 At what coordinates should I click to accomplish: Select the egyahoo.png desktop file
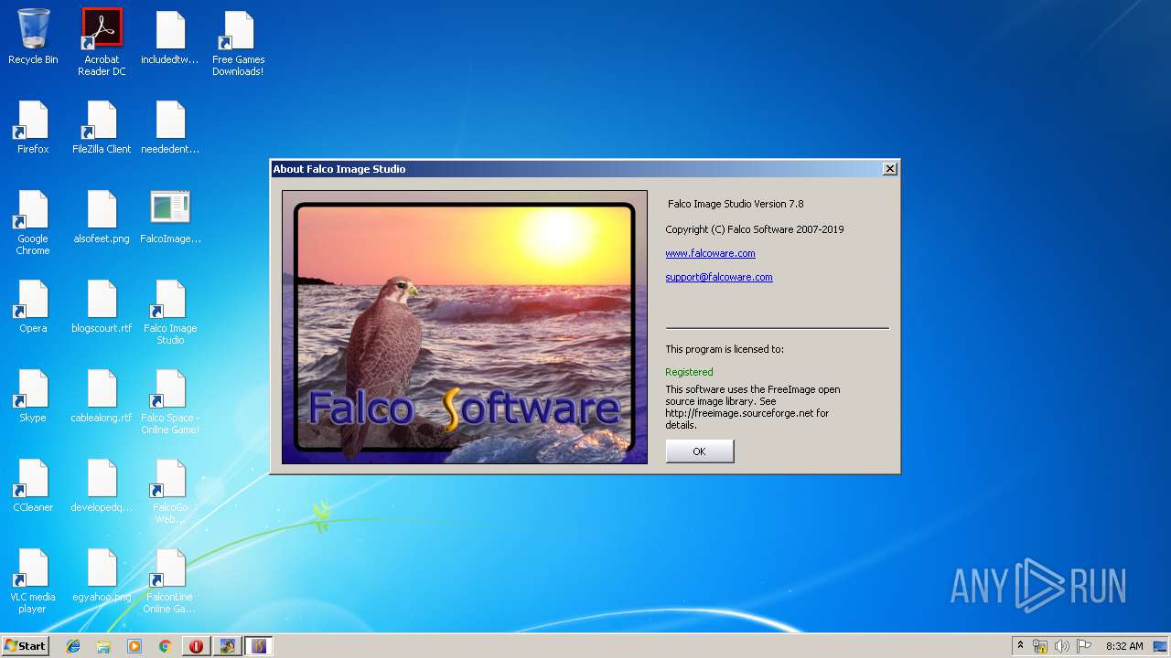point(102,575)
